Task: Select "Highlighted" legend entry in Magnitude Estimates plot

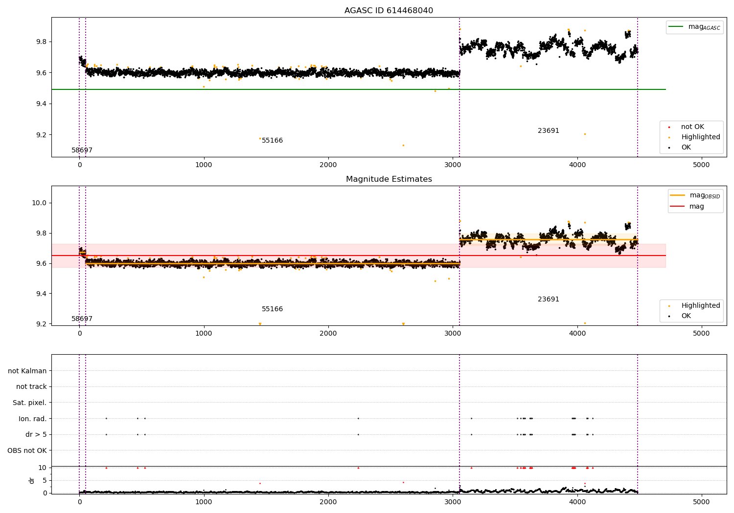Action: (700, 306)
